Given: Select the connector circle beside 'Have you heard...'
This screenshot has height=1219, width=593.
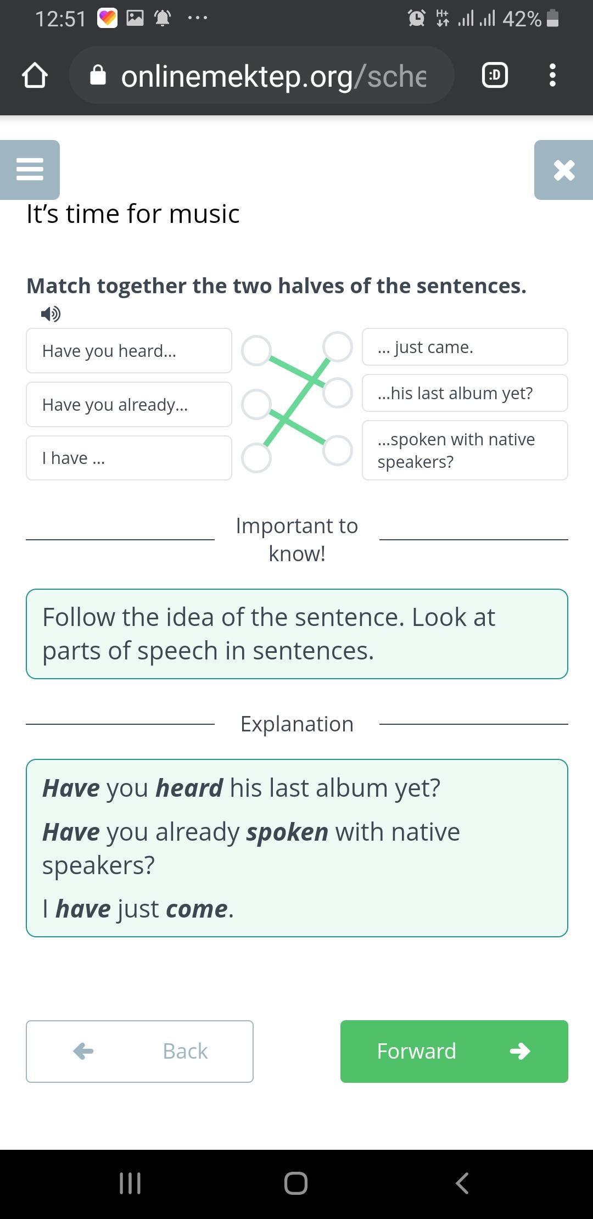Looking at the screenshot, I should (x=256, y=350).
